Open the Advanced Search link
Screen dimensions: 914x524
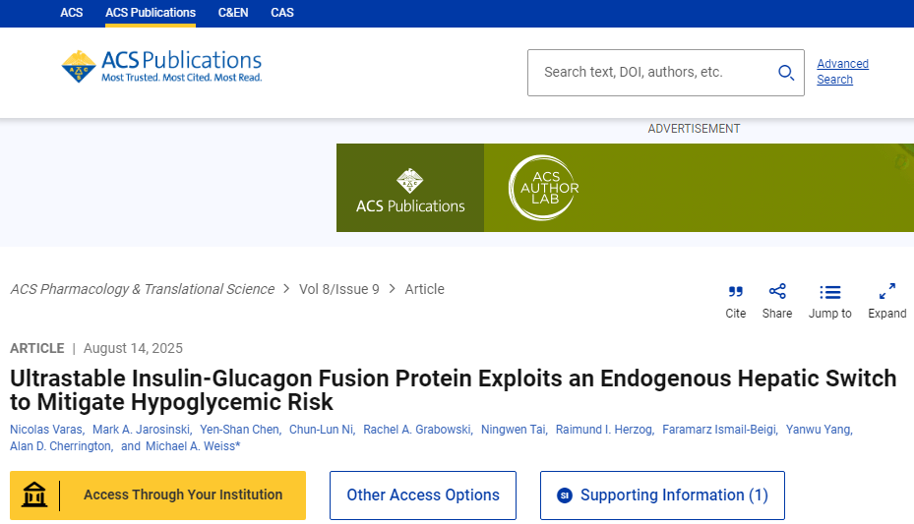(842, 72)
